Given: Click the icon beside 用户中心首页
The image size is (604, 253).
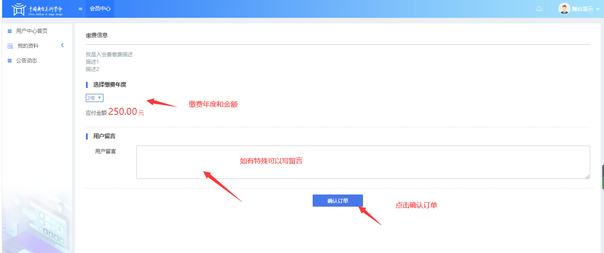Looking at the screenshot, I should point(10,31).
